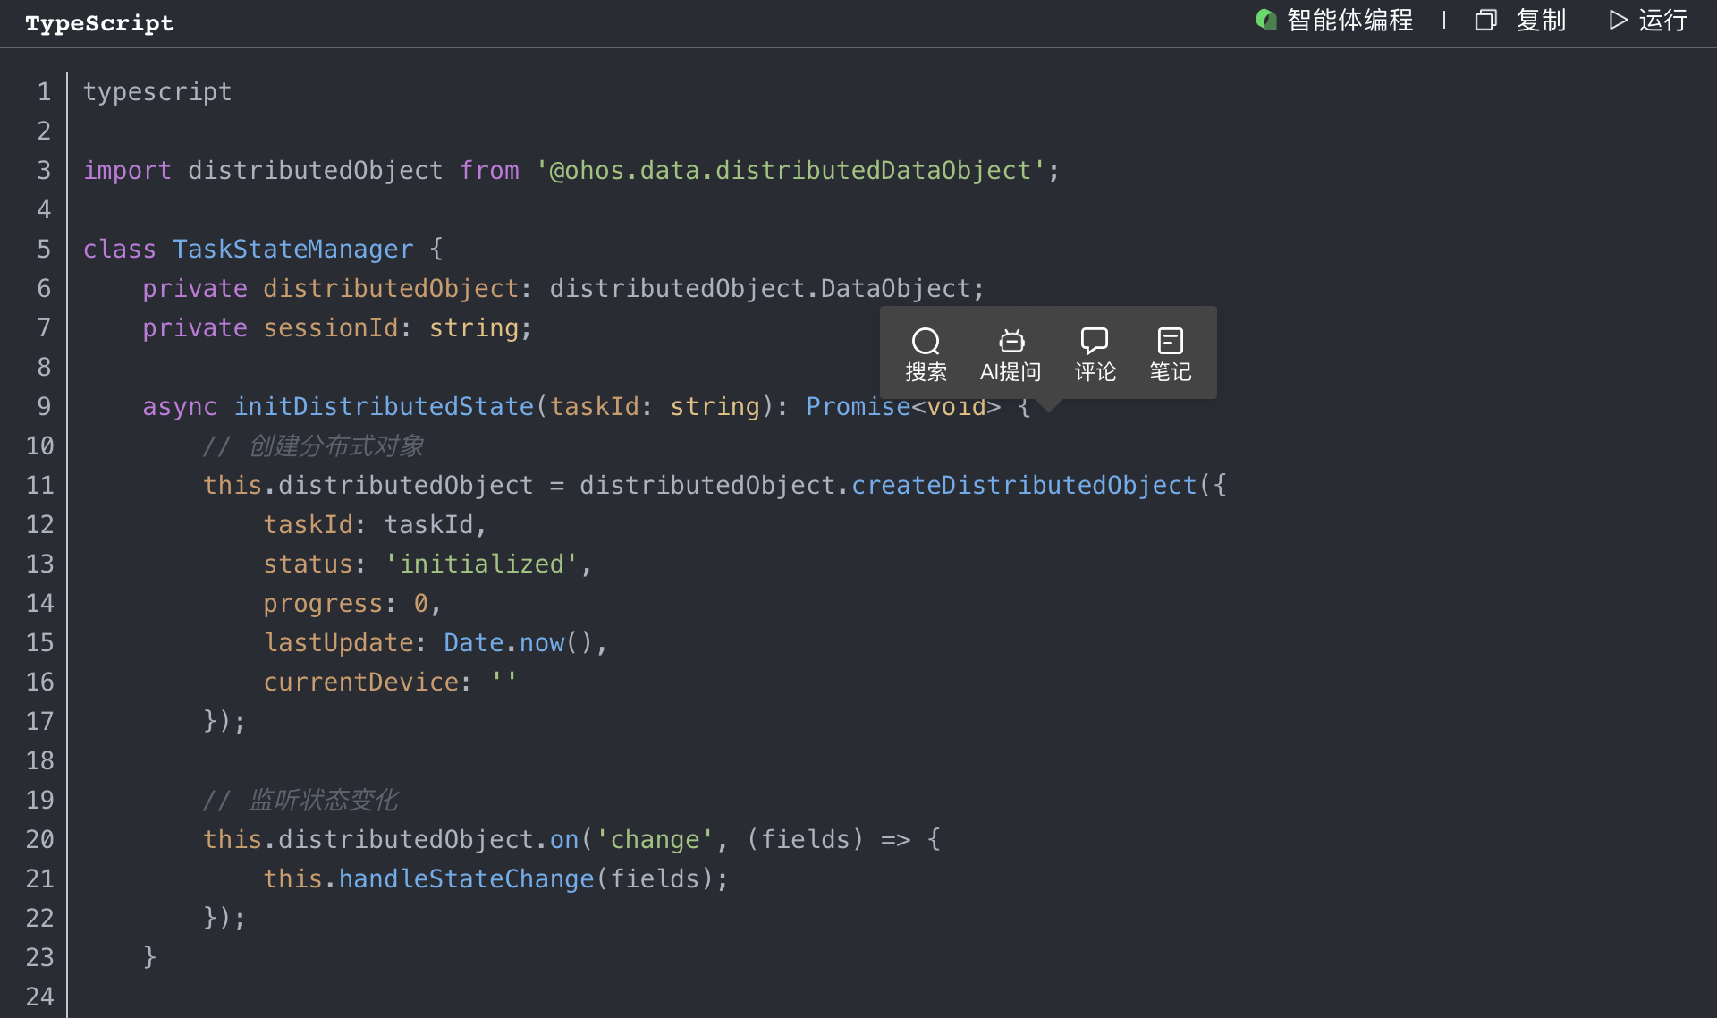Click the search magnifier icon in popup
Screen dimensions: 1717x1018
(x=926, y=341)
